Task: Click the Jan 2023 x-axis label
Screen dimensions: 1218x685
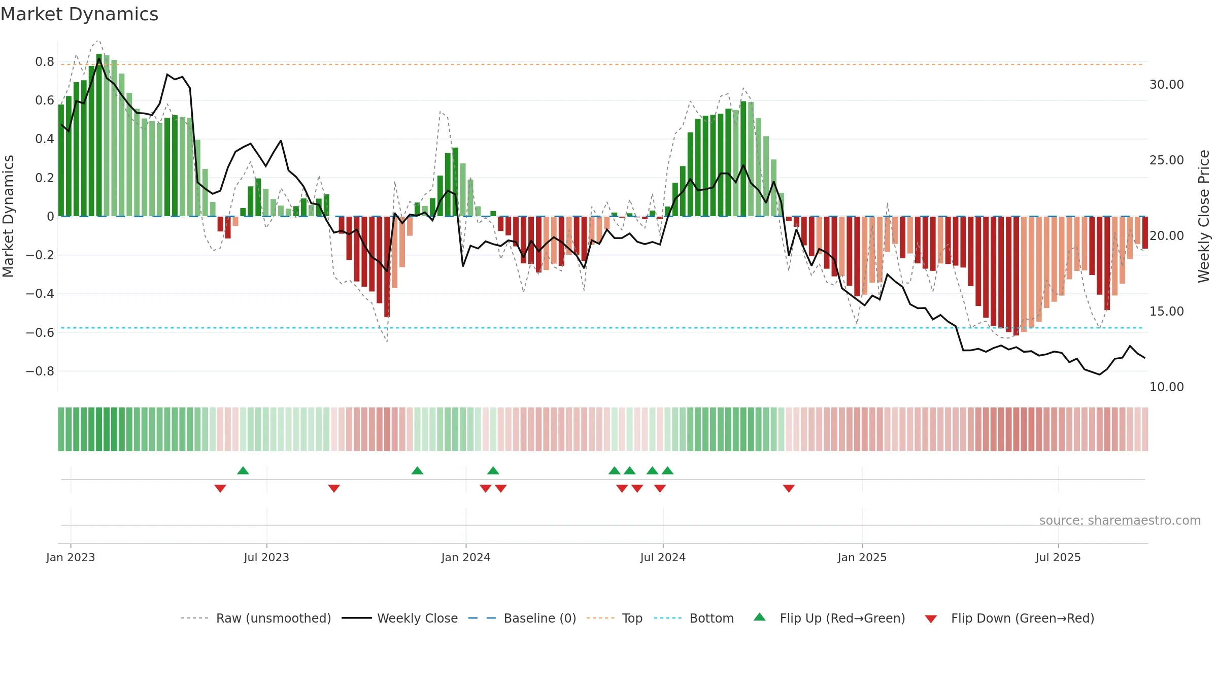Action: coord(71,557)
